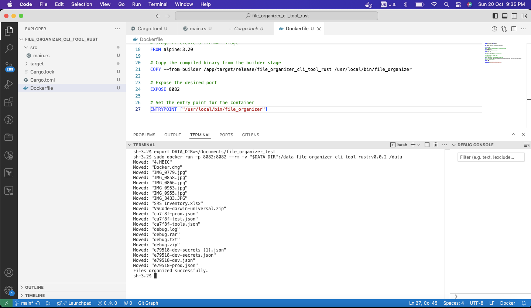Go back with the navigation arrow
531x308 pixels.
[158, 16]
